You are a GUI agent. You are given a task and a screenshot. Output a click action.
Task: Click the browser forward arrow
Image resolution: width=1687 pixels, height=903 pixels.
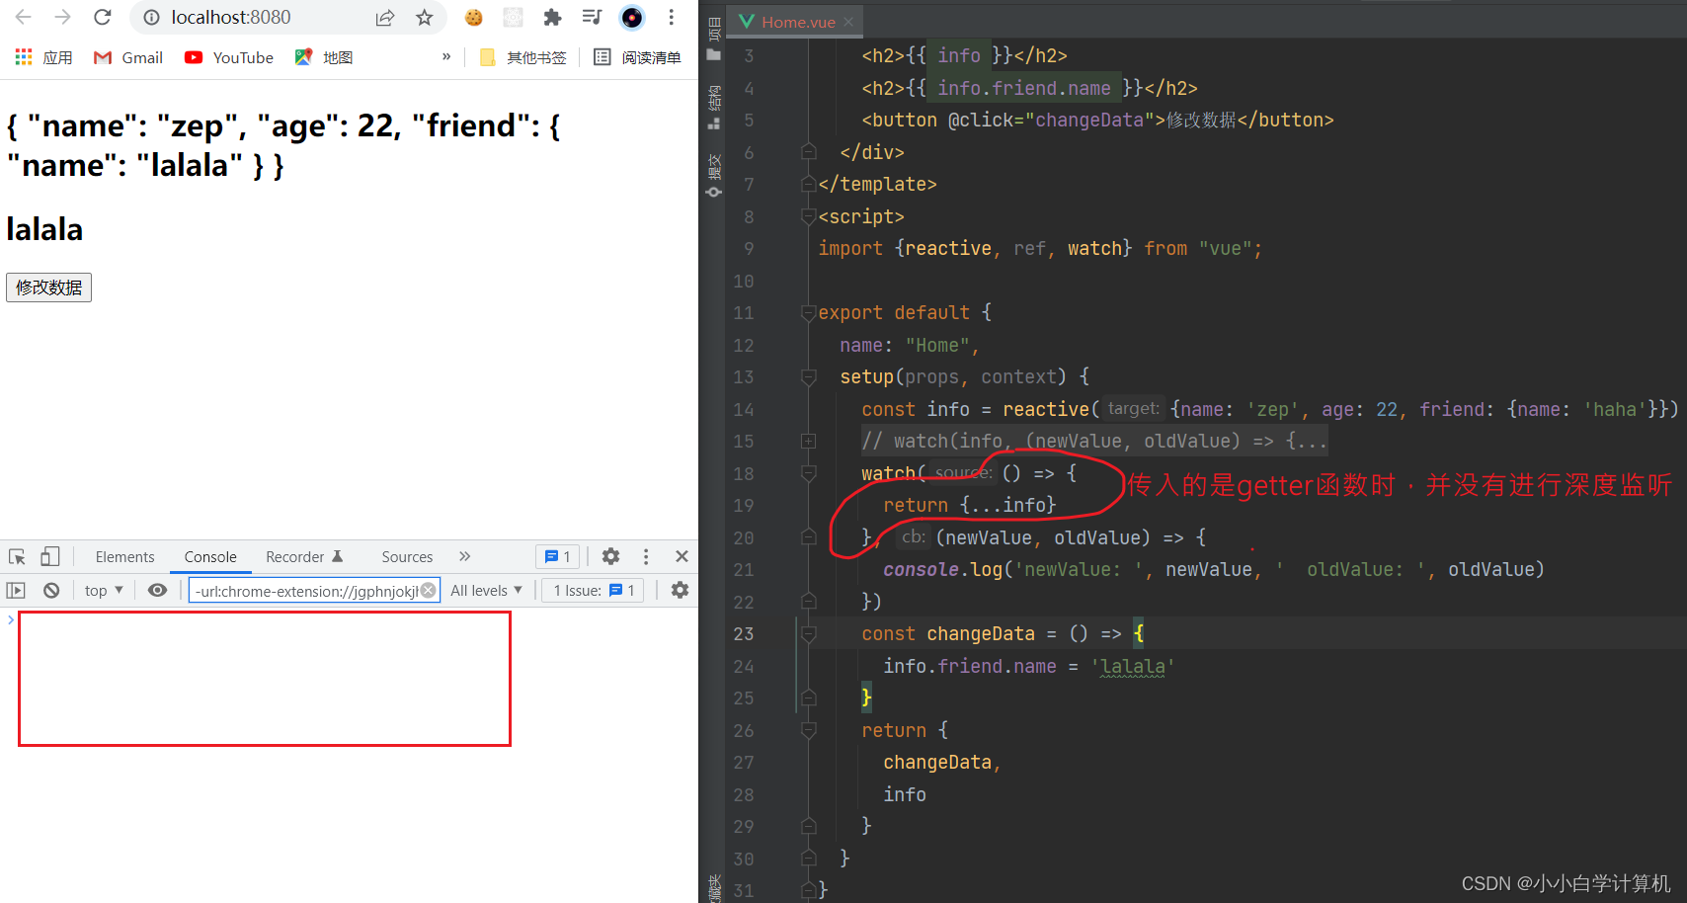coord(62,17)
